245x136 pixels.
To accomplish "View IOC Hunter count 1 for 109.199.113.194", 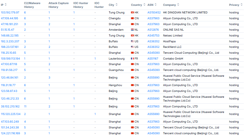I will [x=95, y=59].
